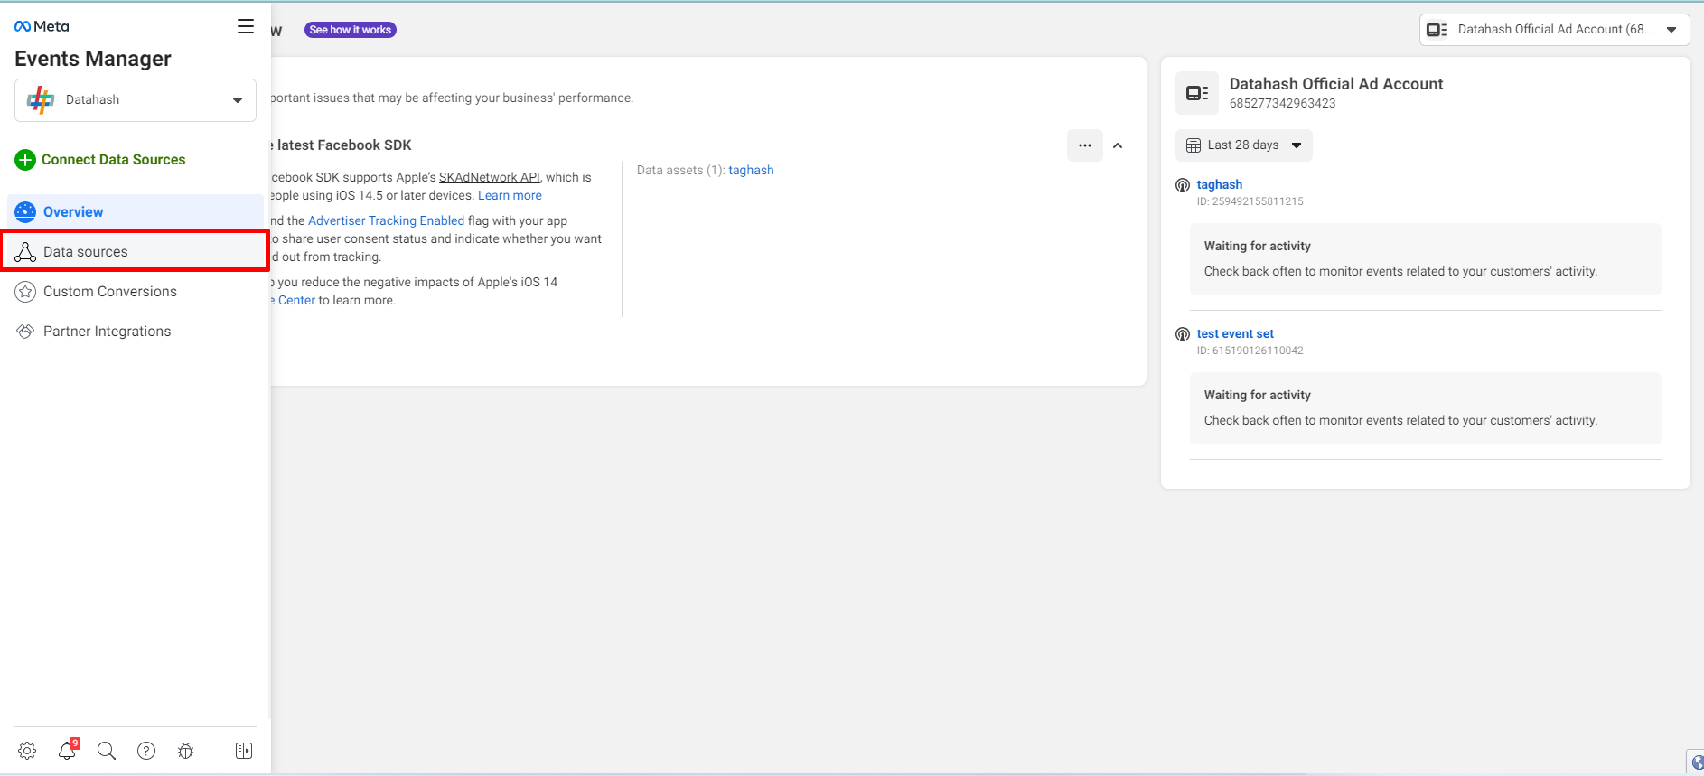Open taghash dataset in right panel
Viewport: 1704px width, 776px height.
pos(1219,184)
